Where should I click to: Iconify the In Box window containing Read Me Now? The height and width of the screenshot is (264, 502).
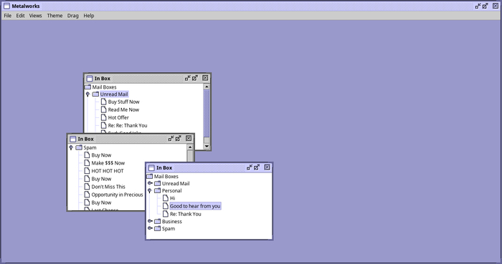pos(188,78)
